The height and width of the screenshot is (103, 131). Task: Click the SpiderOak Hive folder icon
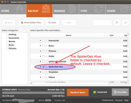coord(47,67)
